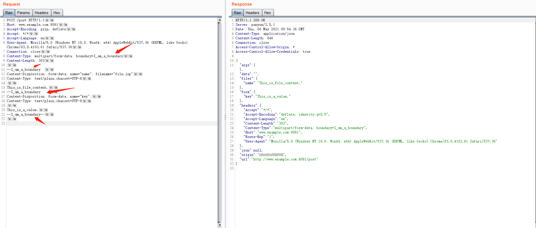This screenshot has height=228, width=536.
Task: Click the Request panel title
Action: [12, 4]
